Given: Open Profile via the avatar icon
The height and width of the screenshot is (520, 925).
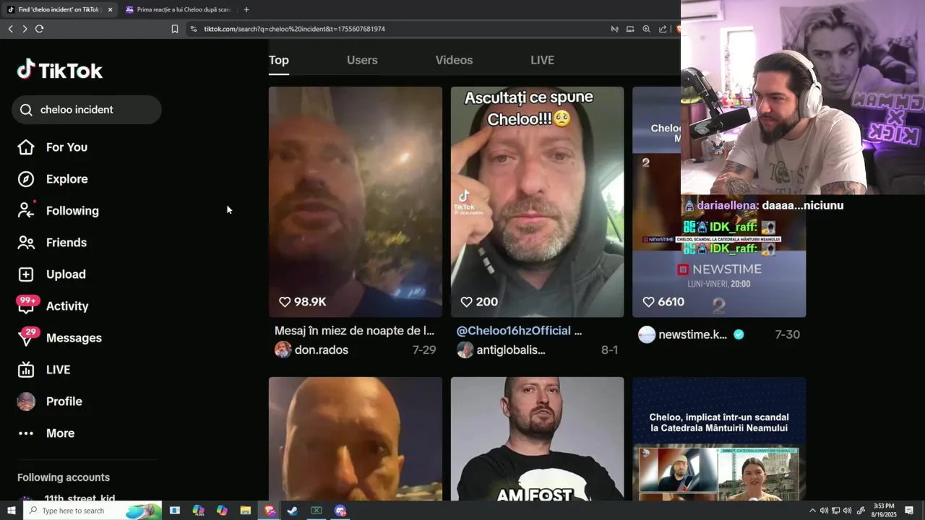Looking at the screenshot, I should pos(26,402).
